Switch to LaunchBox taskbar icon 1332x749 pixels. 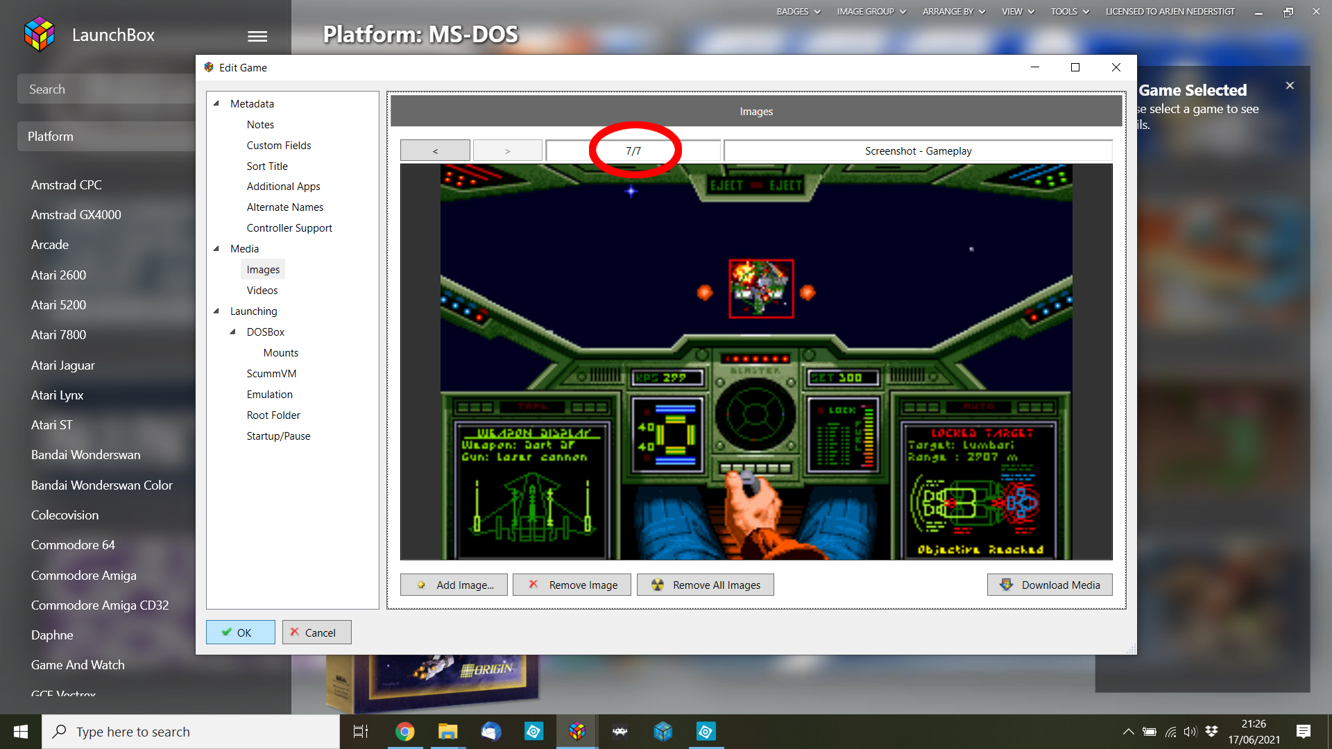(x=577, y=732)
